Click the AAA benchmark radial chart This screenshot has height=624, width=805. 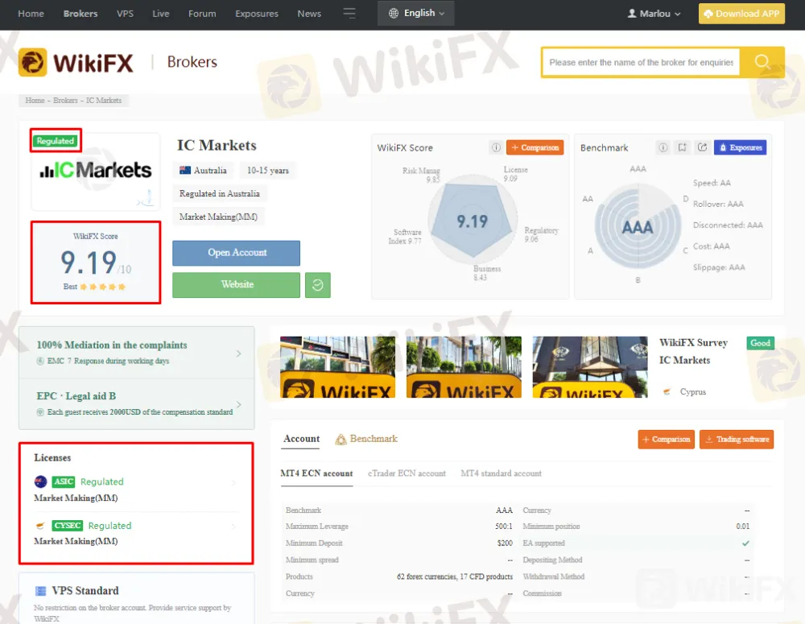[638, 226]
